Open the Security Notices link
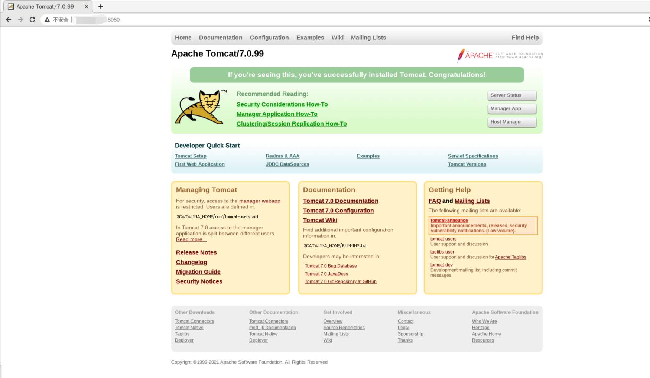The image size is (650, 378). click(199, 281)
